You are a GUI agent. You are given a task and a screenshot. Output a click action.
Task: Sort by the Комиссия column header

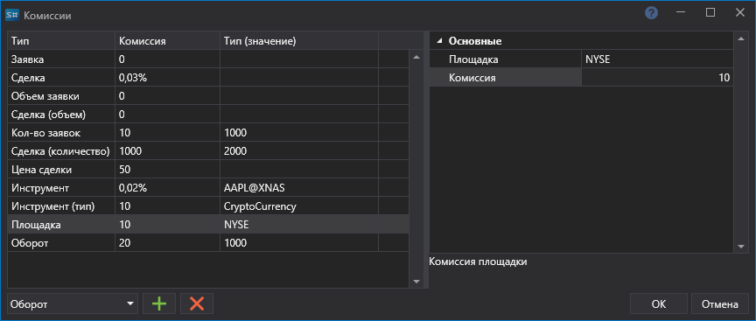(x=168, y=41)
